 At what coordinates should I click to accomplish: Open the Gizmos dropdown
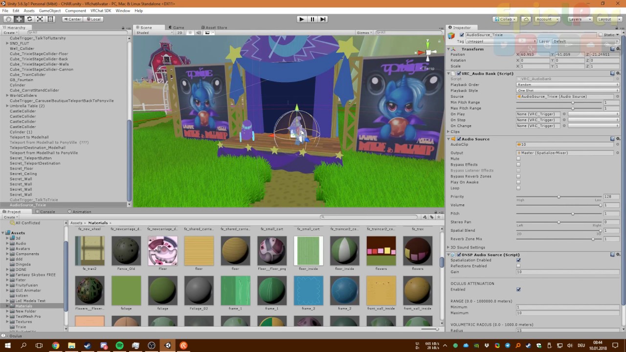pyautogui.click(x=365, y=33)
